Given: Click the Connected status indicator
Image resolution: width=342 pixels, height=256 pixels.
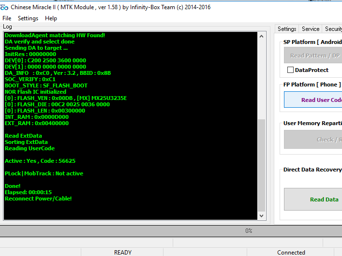Looking at the screenshot, I should (x=291, y=252).
